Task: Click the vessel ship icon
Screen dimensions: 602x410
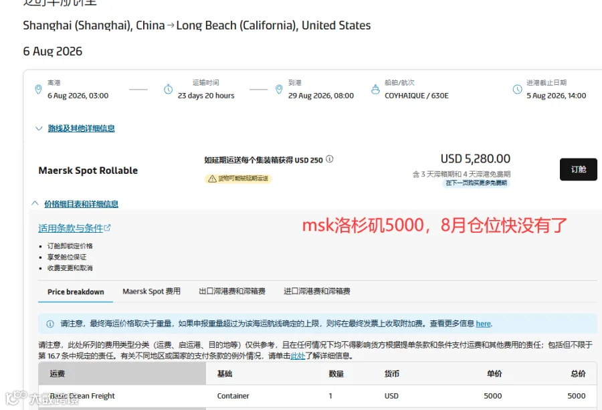Action: click(375, 90)
